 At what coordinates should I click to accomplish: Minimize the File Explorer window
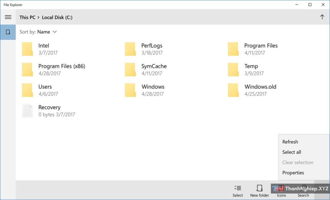tap(297, 5)
